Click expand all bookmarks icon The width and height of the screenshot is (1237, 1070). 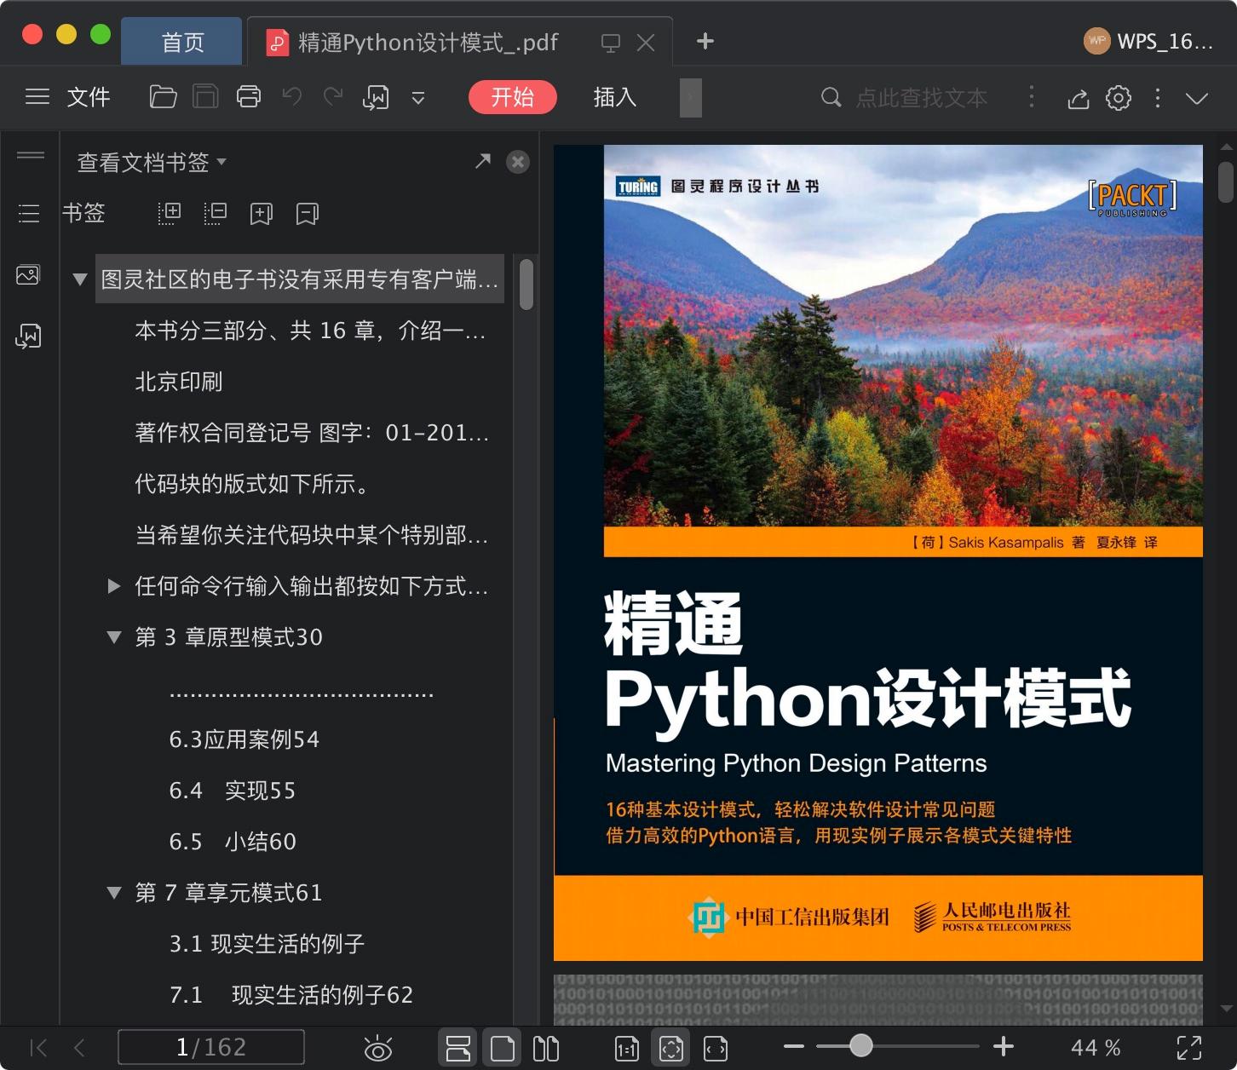[x=170, y=213]
